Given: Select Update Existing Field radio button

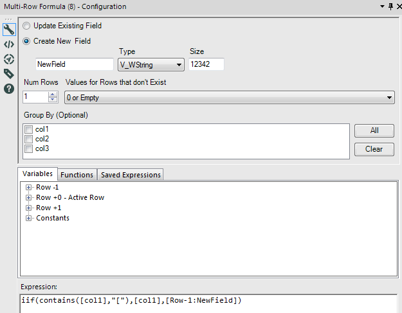Looking at the screenshot, I should click(26, 26).
